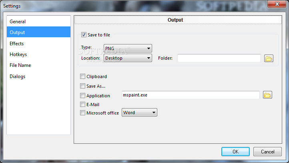Expand the Word office app dropdown
289x163 pixels.
coord(139,113)
